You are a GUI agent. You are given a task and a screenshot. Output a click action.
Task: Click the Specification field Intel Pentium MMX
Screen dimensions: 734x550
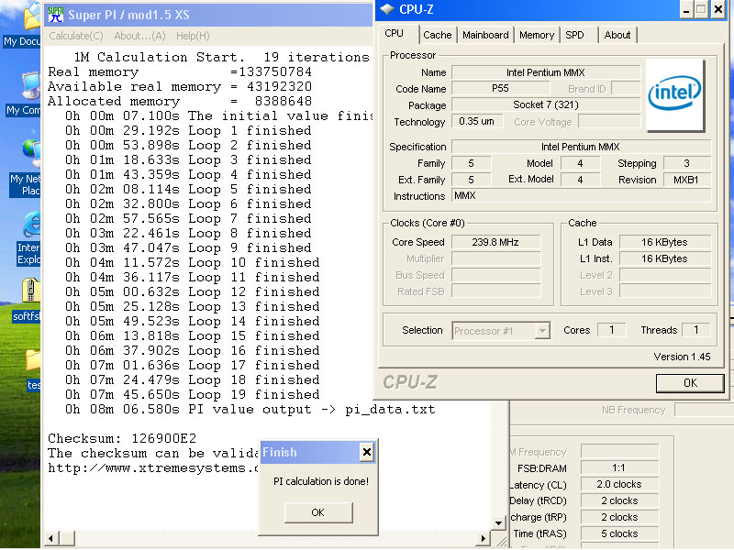click(x=581, y=147)
